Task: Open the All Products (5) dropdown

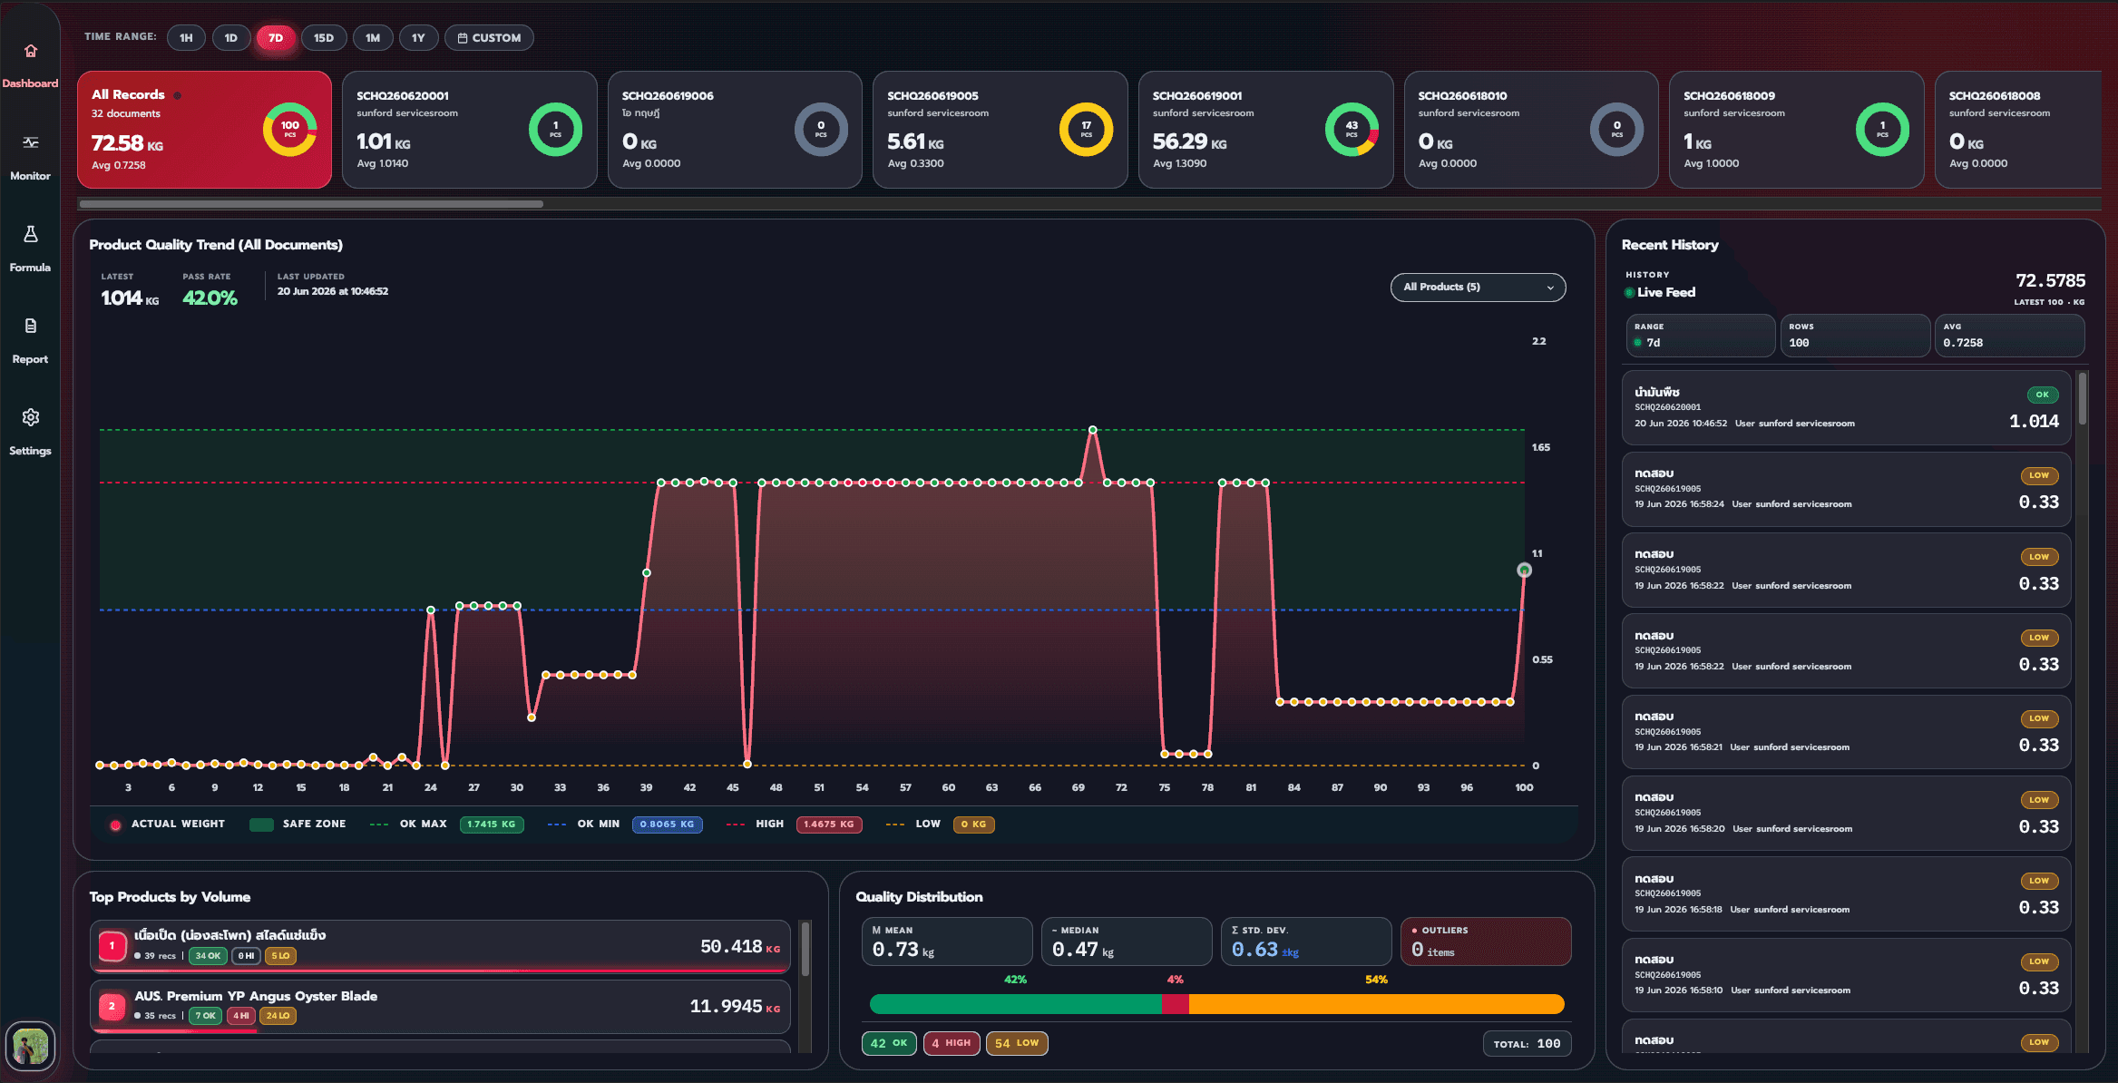Action: click(1478, 287)
